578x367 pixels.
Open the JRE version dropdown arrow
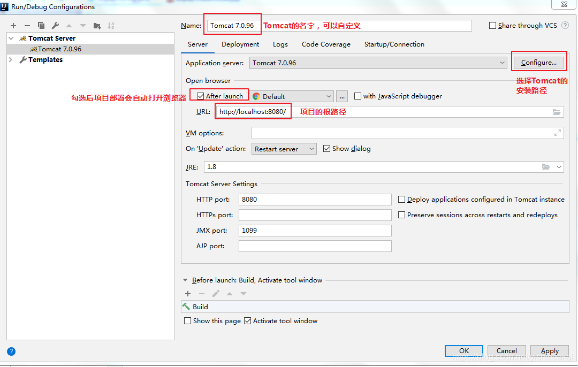coord(559,167)
